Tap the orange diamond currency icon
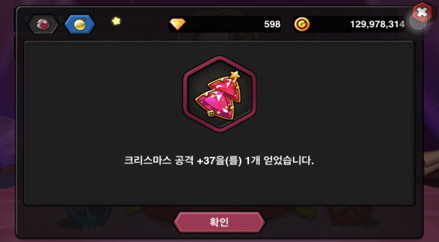Image resolution: width=439 pixels, height=242 pixels. tap(177, 24)
